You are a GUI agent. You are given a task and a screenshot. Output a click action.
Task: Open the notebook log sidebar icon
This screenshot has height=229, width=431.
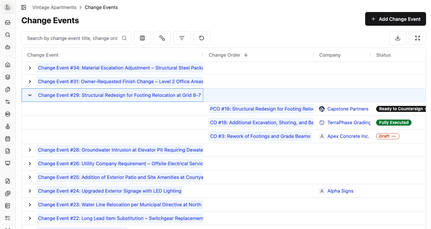(8, 206)
